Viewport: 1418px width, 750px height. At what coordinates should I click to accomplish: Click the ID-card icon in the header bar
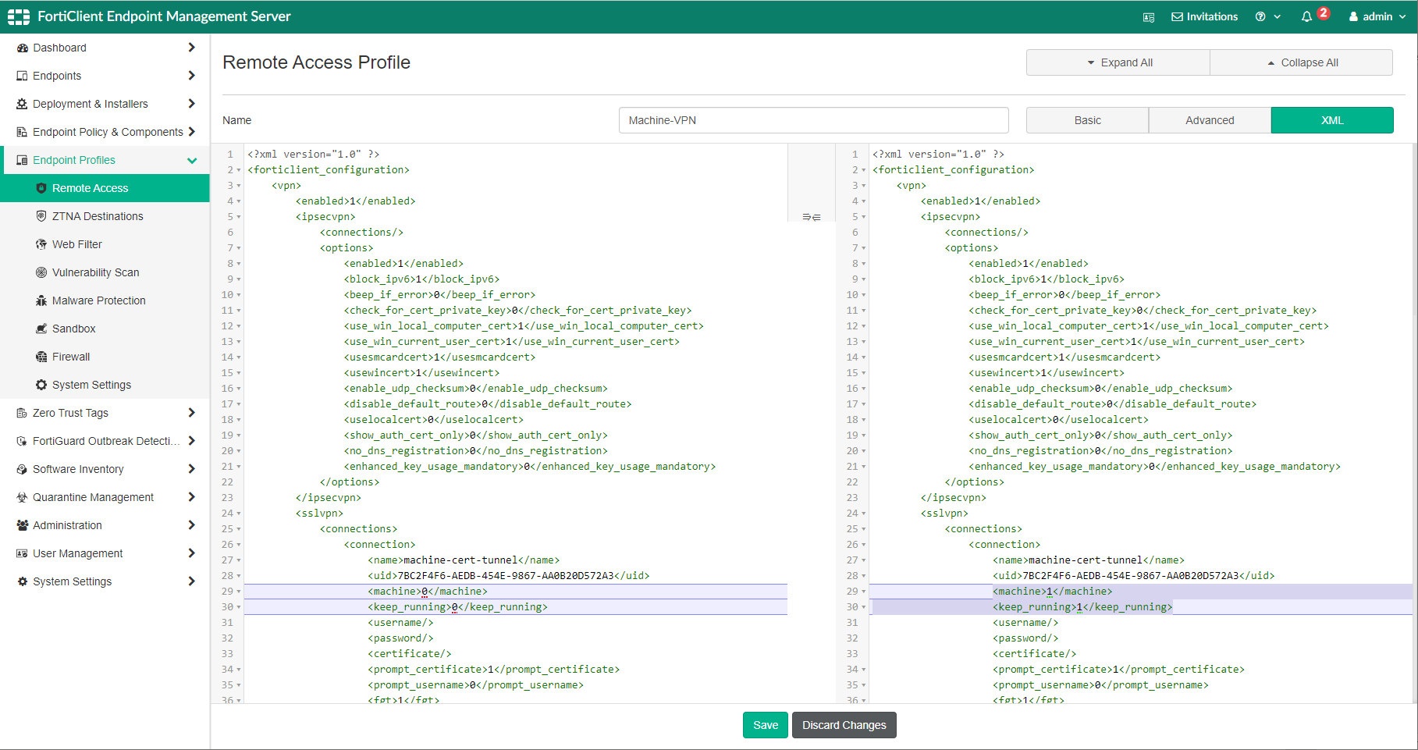click(x=1148, y=16)
